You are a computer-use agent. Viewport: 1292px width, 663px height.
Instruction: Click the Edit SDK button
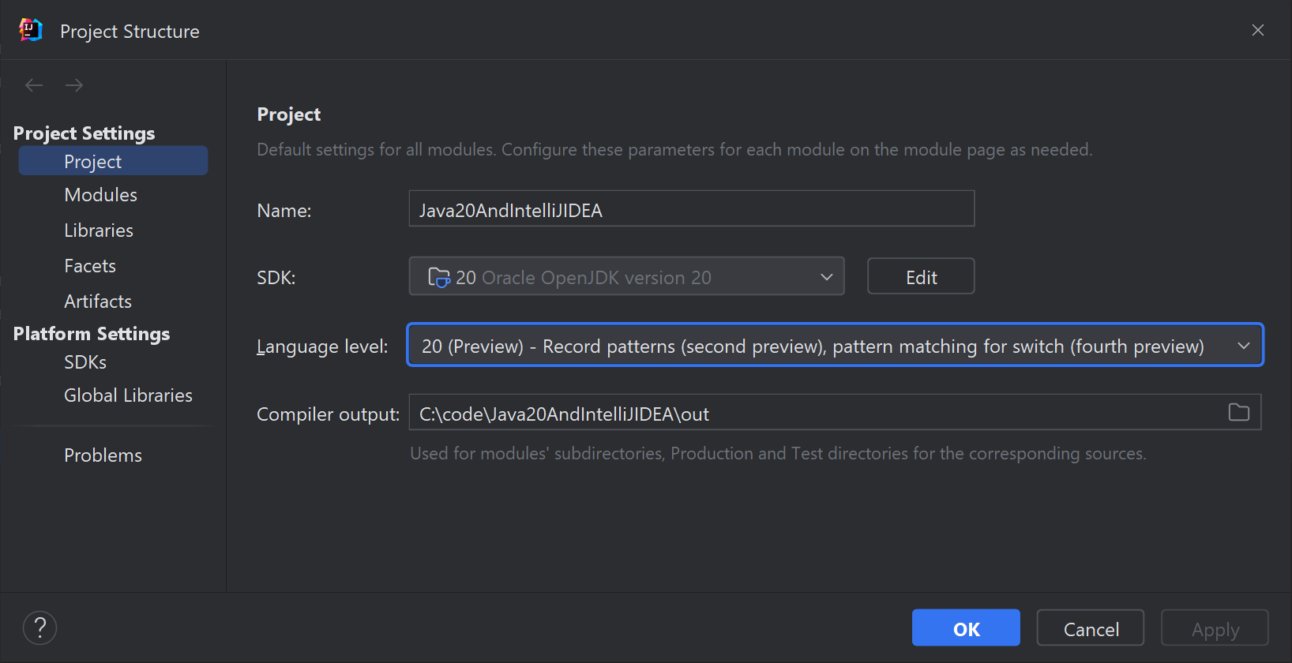(x=921, y=276)
